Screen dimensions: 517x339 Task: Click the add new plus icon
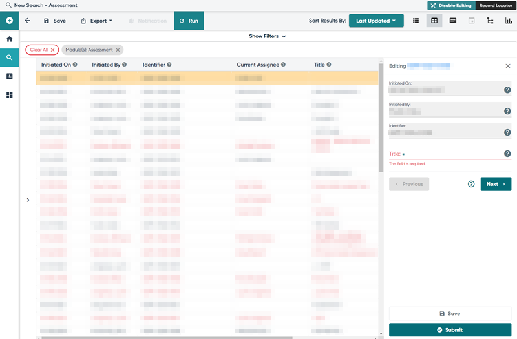pos(9,21)
